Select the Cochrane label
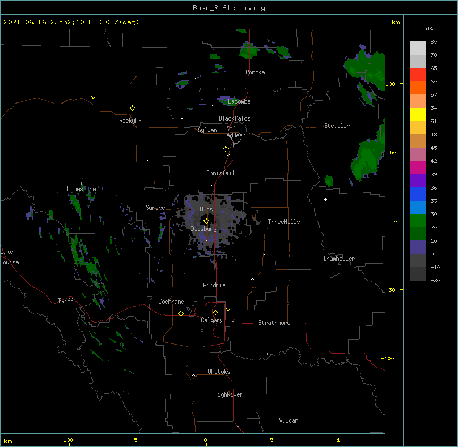458x447 pixels. click(x=171, y=302)
